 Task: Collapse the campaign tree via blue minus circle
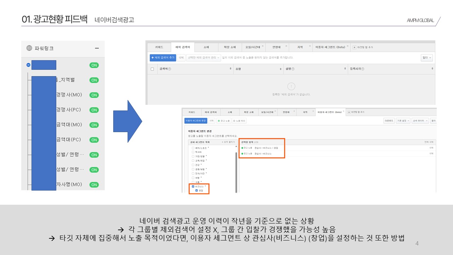click(28, 65)
